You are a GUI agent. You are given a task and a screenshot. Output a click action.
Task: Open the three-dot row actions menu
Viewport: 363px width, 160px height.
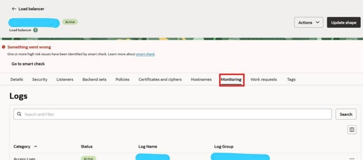click(352, 158)
